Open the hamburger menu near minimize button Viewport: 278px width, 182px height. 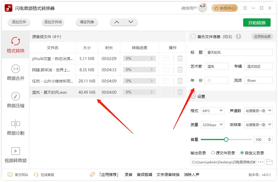point(245,8)
